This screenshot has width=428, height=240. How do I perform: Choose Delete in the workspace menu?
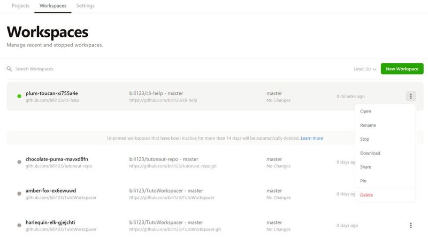tap(366, 195)
